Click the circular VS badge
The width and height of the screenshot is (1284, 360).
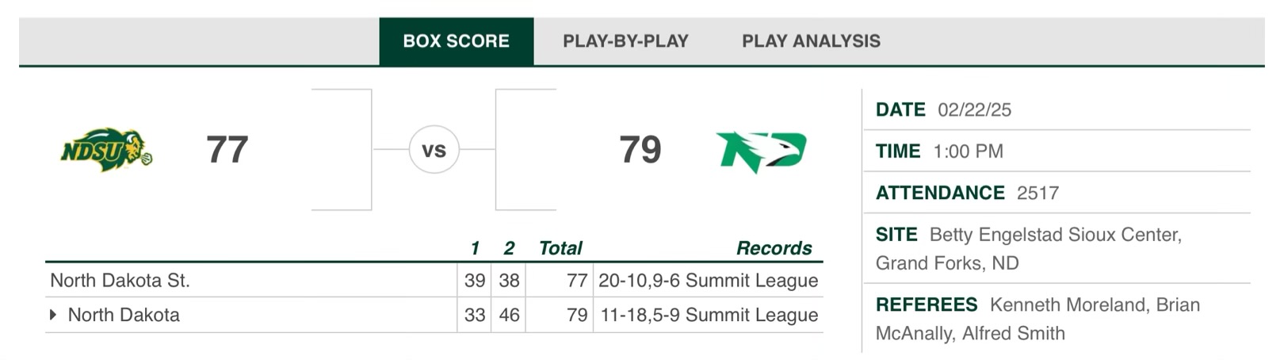[434, 150]
